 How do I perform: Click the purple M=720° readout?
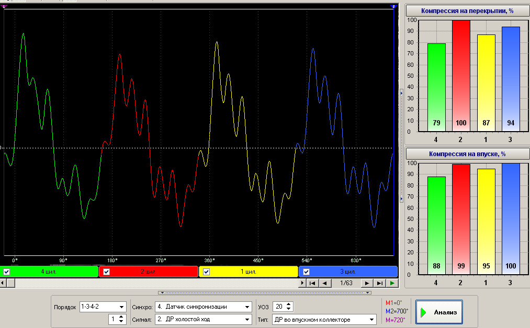(396, 320)
